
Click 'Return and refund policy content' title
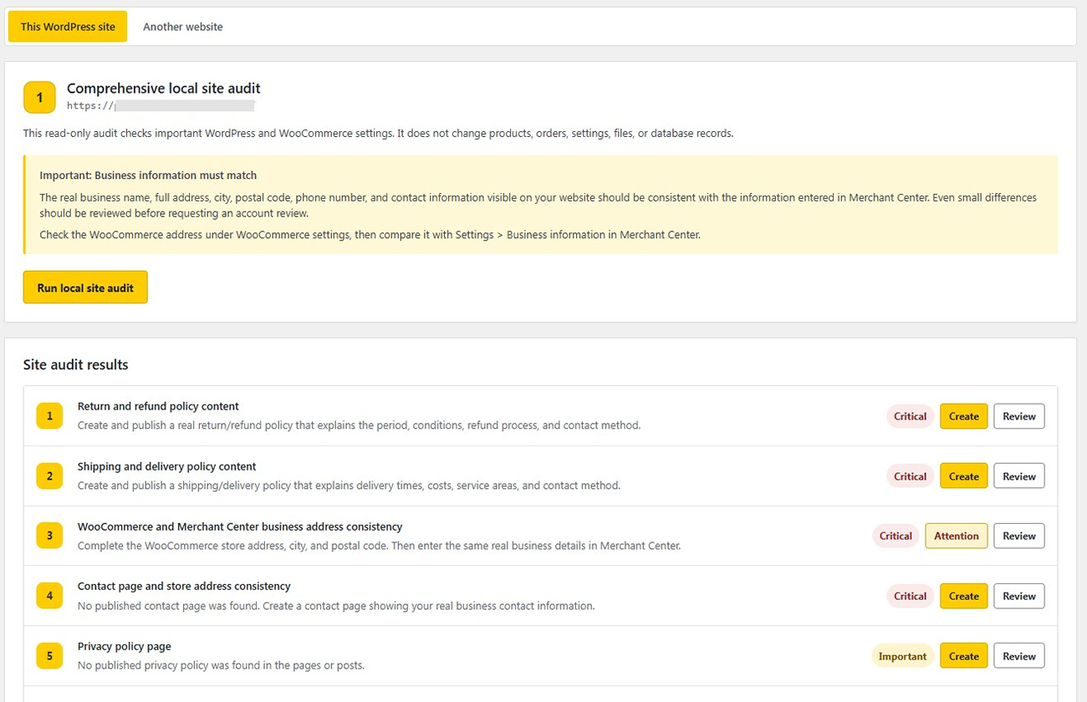click(158, 406)
